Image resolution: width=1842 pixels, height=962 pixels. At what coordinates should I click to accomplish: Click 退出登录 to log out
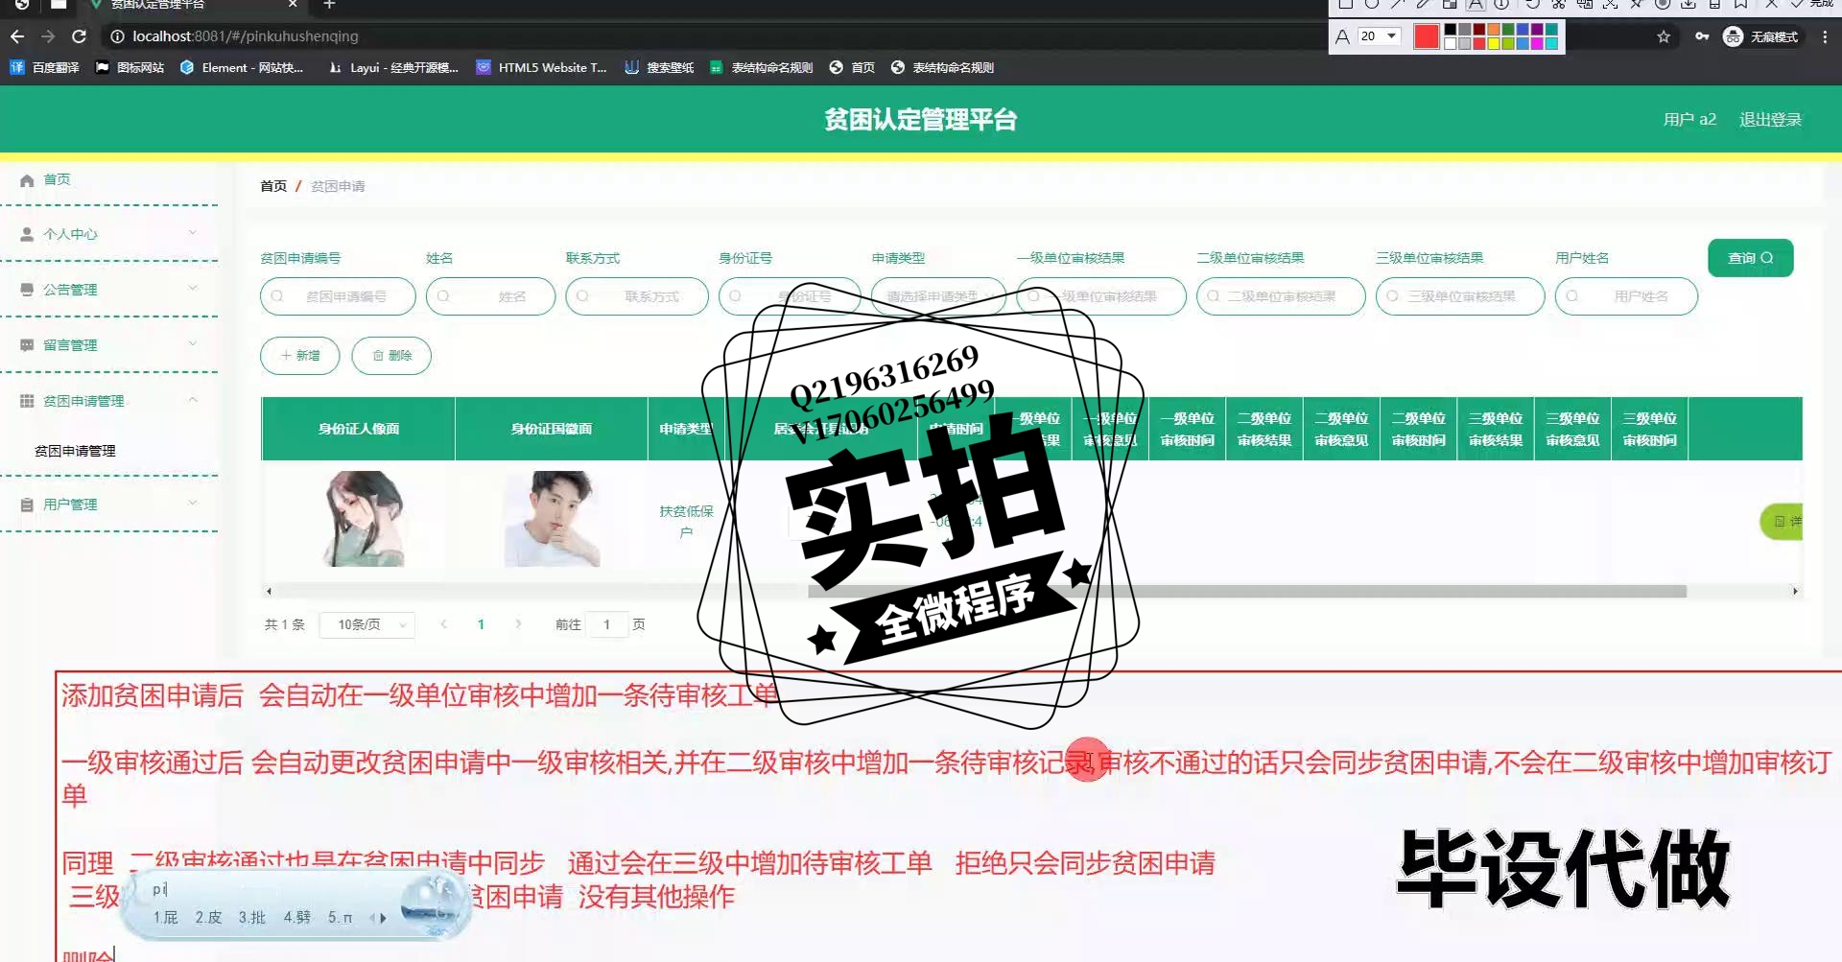click(1770, 120)
